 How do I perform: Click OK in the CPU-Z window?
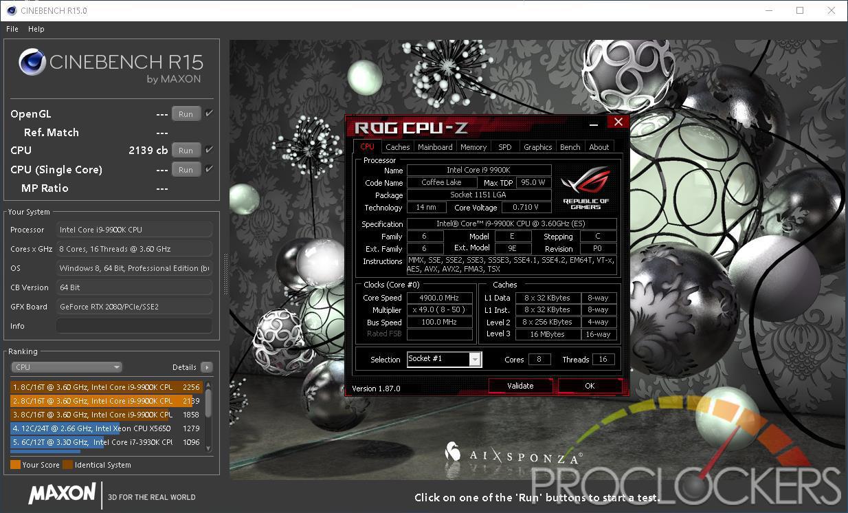click(590, 386)
